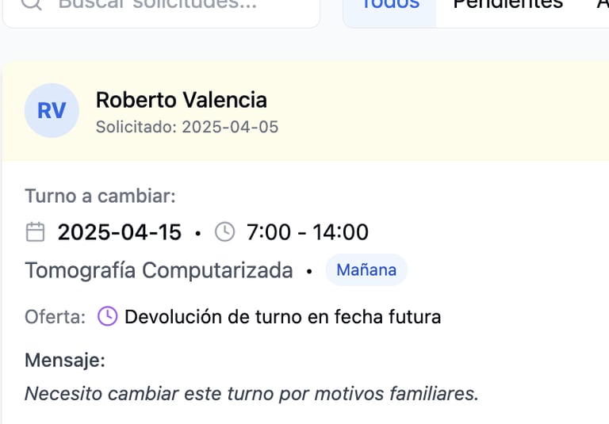Image resolution: width=609 pixels, height=424 pixels.
Task: Click the Solicitado 2025-04-05 date text
Action: [x=187, y=127]
